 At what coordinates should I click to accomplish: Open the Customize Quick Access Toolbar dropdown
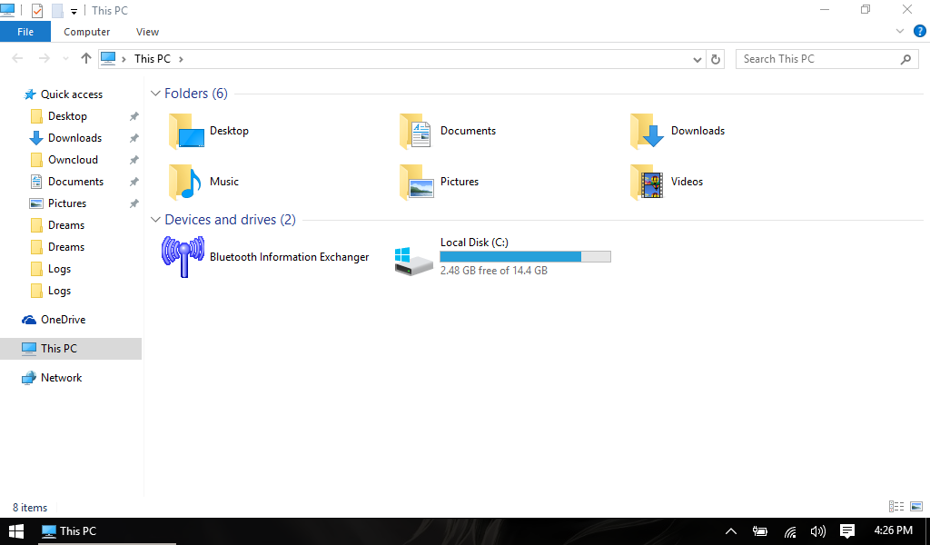click(74, 11)
